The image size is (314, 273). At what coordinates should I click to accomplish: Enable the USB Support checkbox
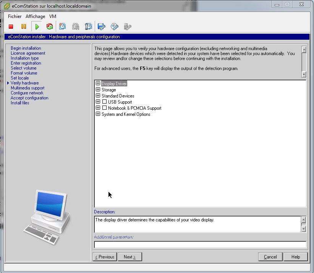105,102
